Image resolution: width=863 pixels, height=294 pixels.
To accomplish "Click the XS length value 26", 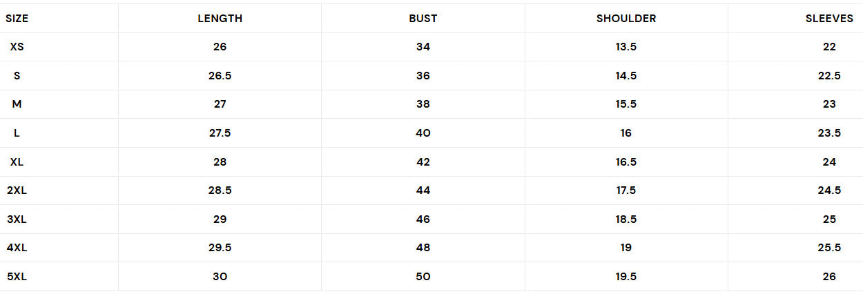I will tap(220, 47).
